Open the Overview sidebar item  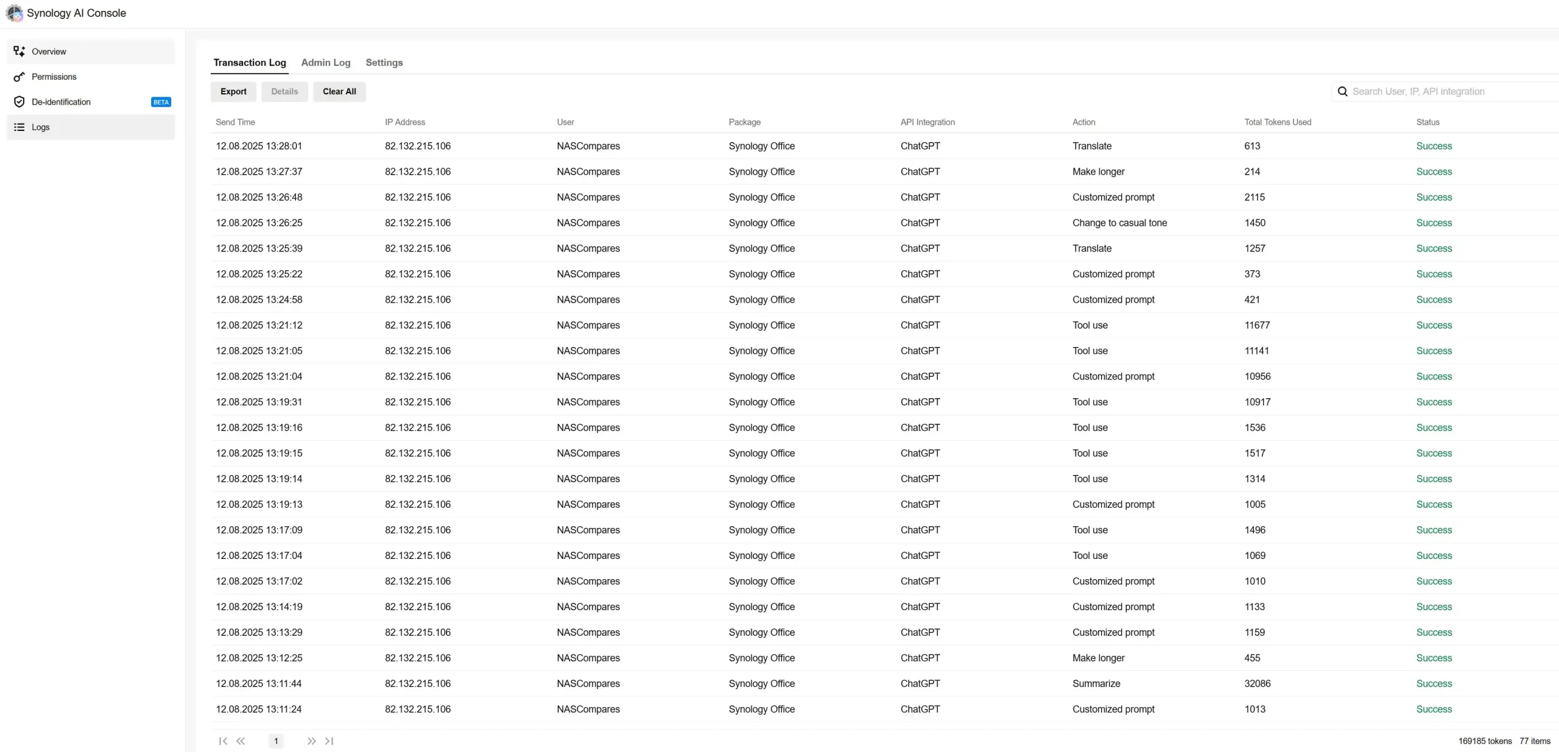tap(91, 52)
